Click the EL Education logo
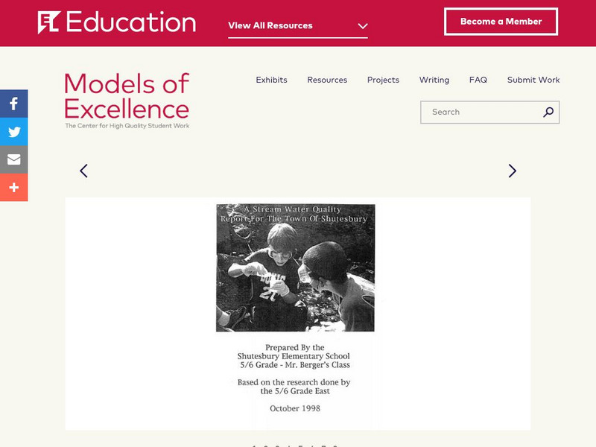Screen dimensions: 596x447 [117, 22]
